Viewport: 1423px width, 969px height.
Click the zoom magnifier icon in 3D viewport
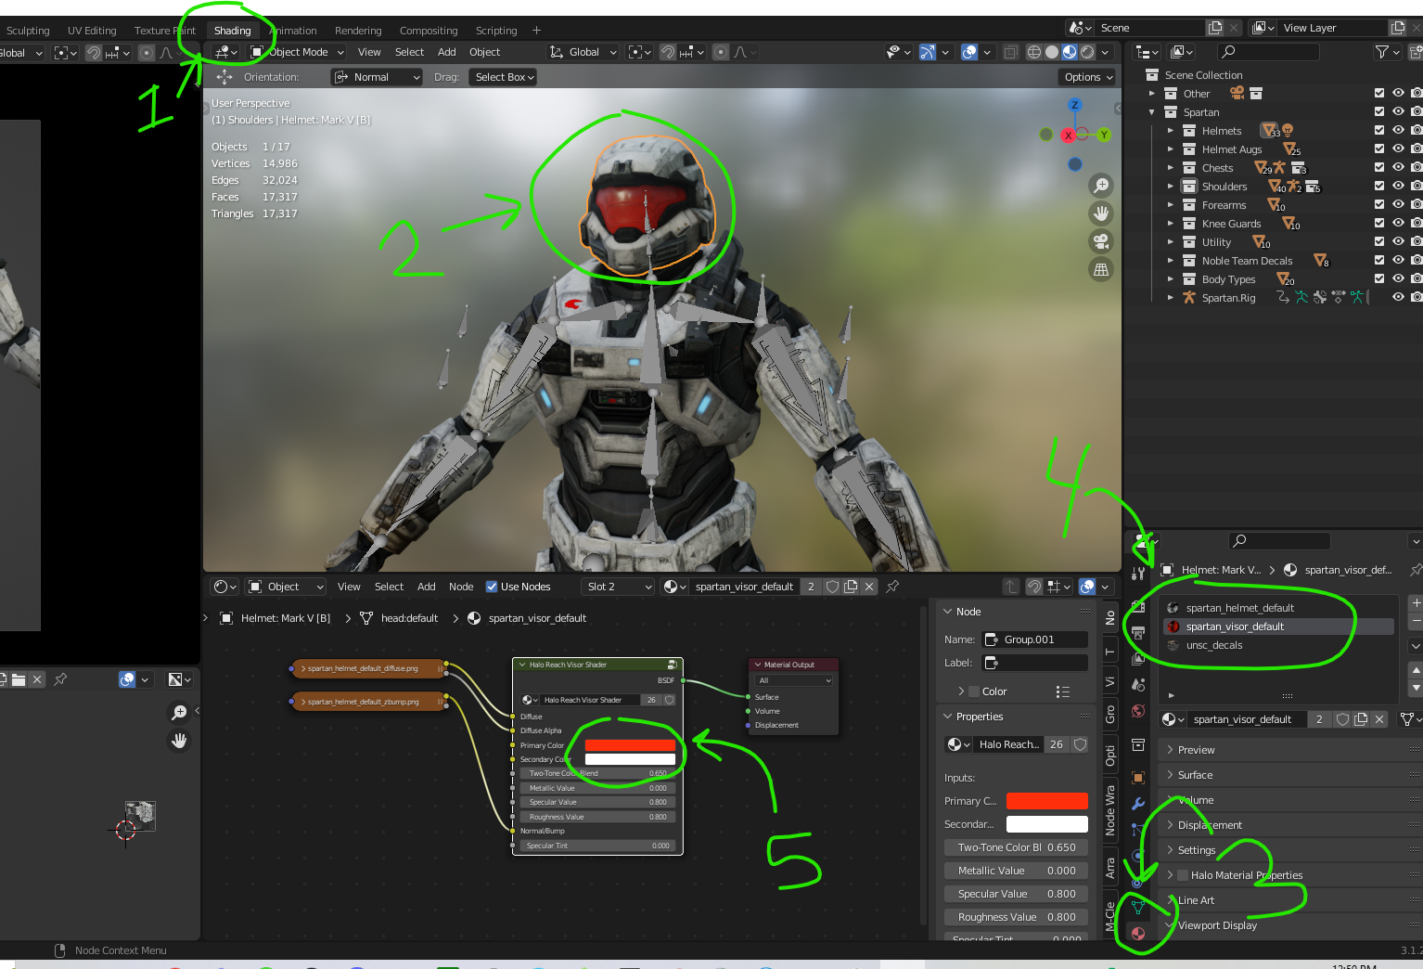pyautogui.click(x=1101, y=186)
